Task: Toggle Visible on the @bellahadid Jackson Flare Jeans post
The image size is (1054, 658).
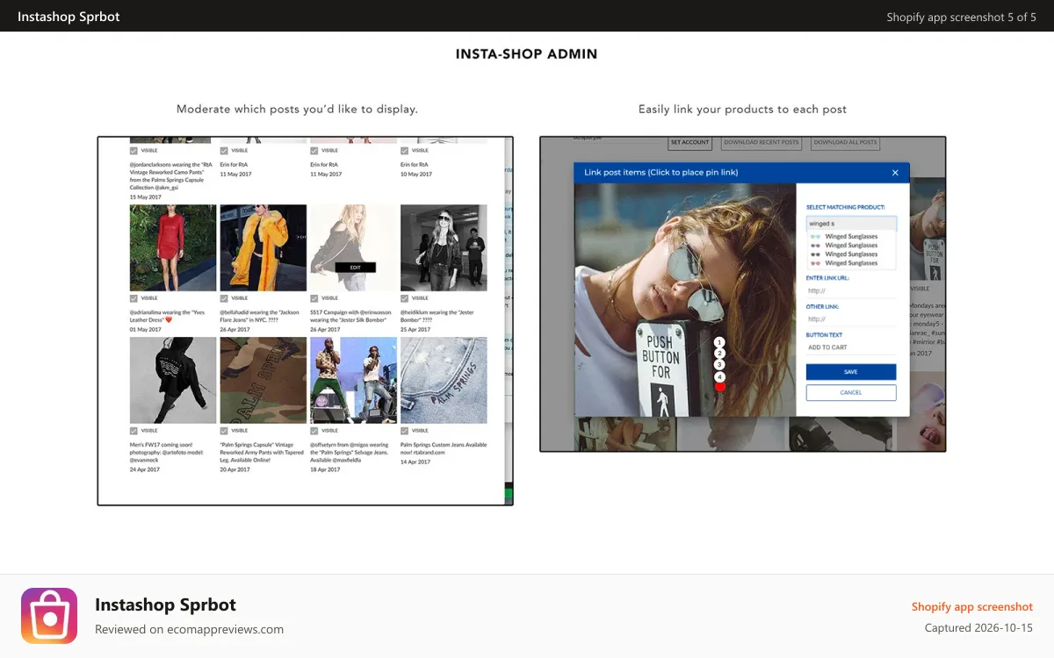Action: click(x=224, y=298)
